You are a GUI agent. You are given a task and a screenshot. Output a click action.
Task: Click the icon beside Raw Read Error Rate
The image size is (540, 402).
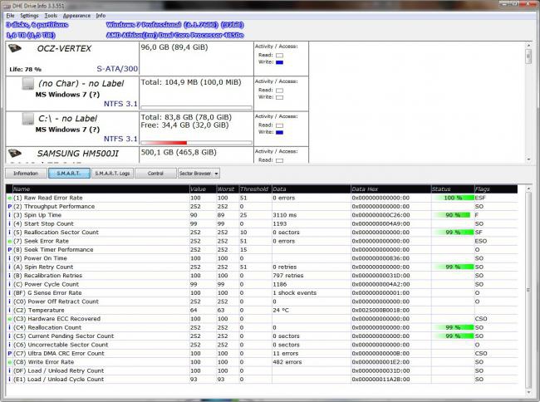point(9,199)
